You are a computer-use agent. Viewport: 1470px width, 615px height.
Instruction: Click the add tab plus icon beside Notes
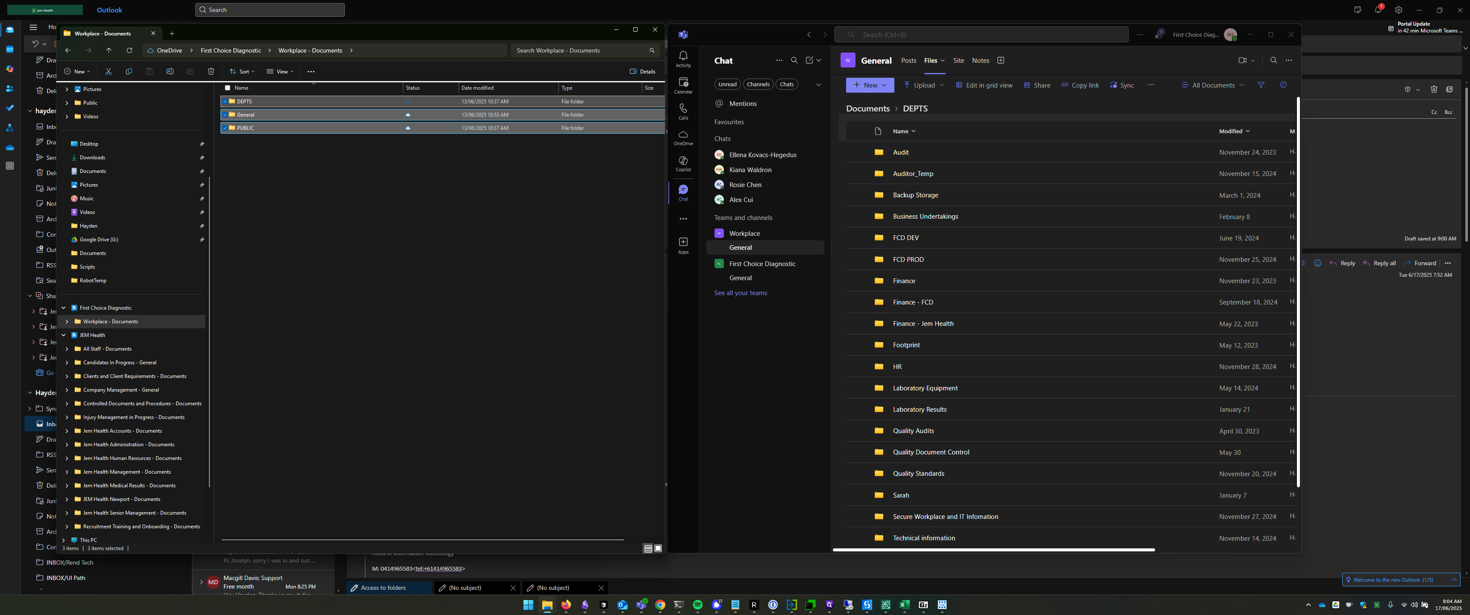click(x=1000, y=61)
